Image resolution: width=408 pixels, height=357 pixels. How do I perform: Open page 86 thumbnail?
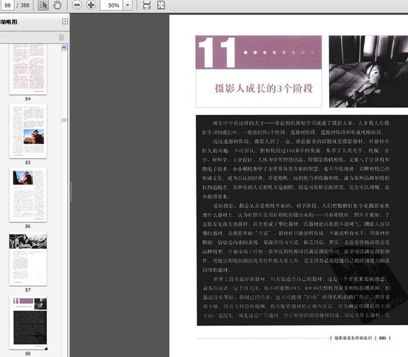pos(28,195)
